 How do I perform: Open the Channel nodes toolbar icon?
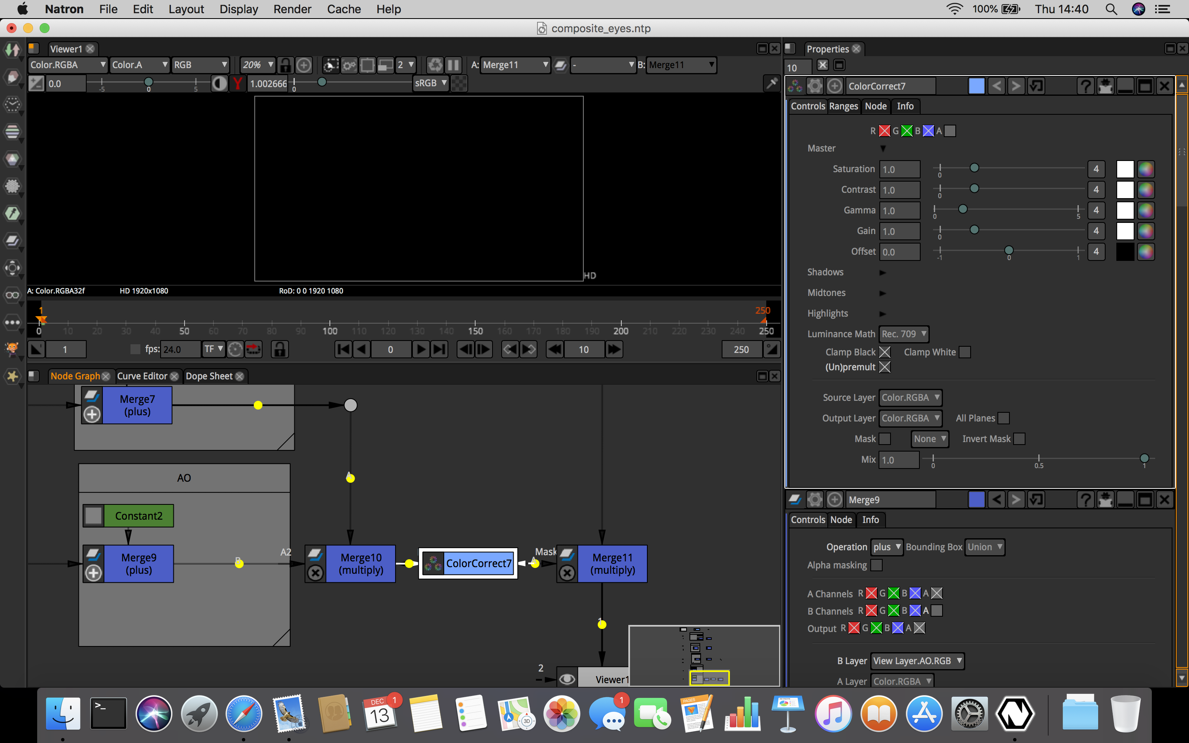coord(12,131)
